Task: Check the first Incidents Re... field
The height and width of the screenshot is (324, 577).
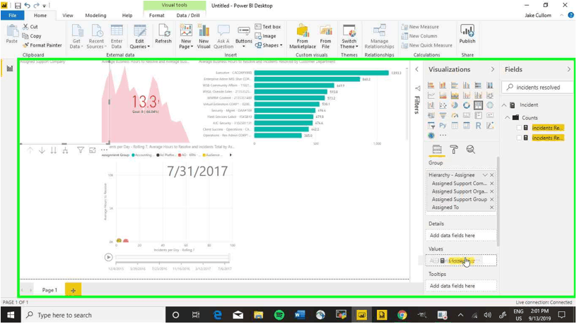Action: click(x=519, y=128)
